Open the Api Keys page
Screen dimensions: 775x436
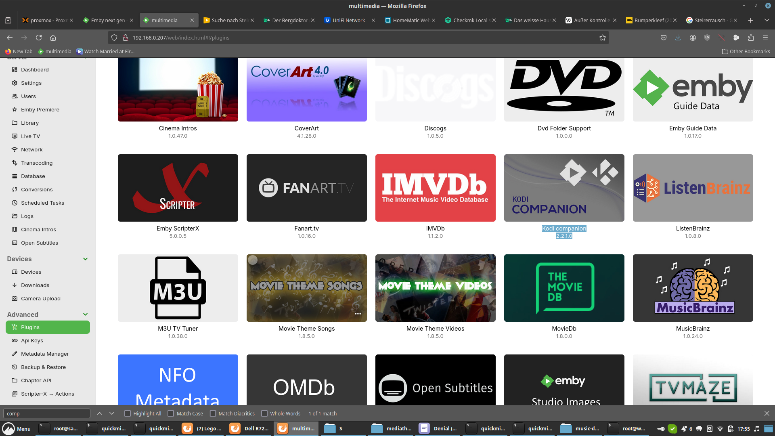pyautogui.click(x=32, y=340)
